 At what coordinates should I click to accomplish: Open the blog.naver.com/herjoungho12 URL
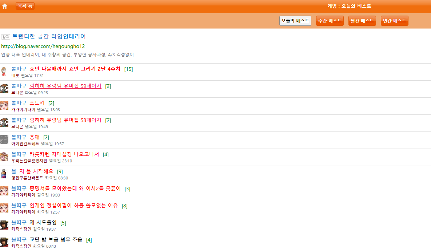coord(43,46)
